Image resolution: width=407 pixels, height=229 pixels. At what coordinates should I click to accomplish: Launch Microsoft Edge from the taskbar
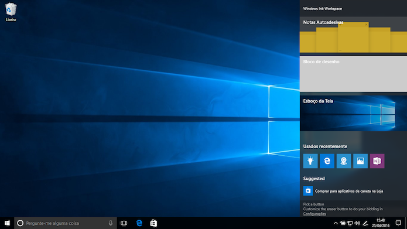point(139,223)
